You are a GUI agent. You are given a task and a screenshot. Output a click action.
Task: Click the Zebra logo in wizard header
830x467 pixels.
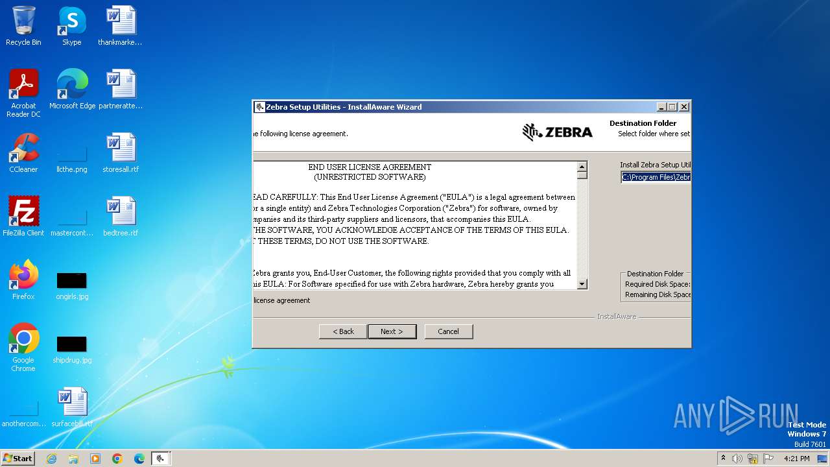pos(558,132)
